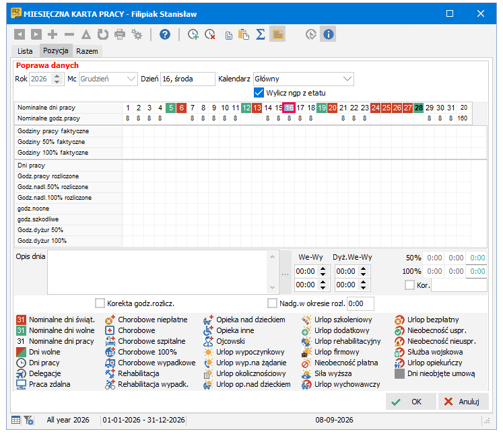Choose Urlop wychowawczy icon
503x442 pixels.
pos(306,384)
